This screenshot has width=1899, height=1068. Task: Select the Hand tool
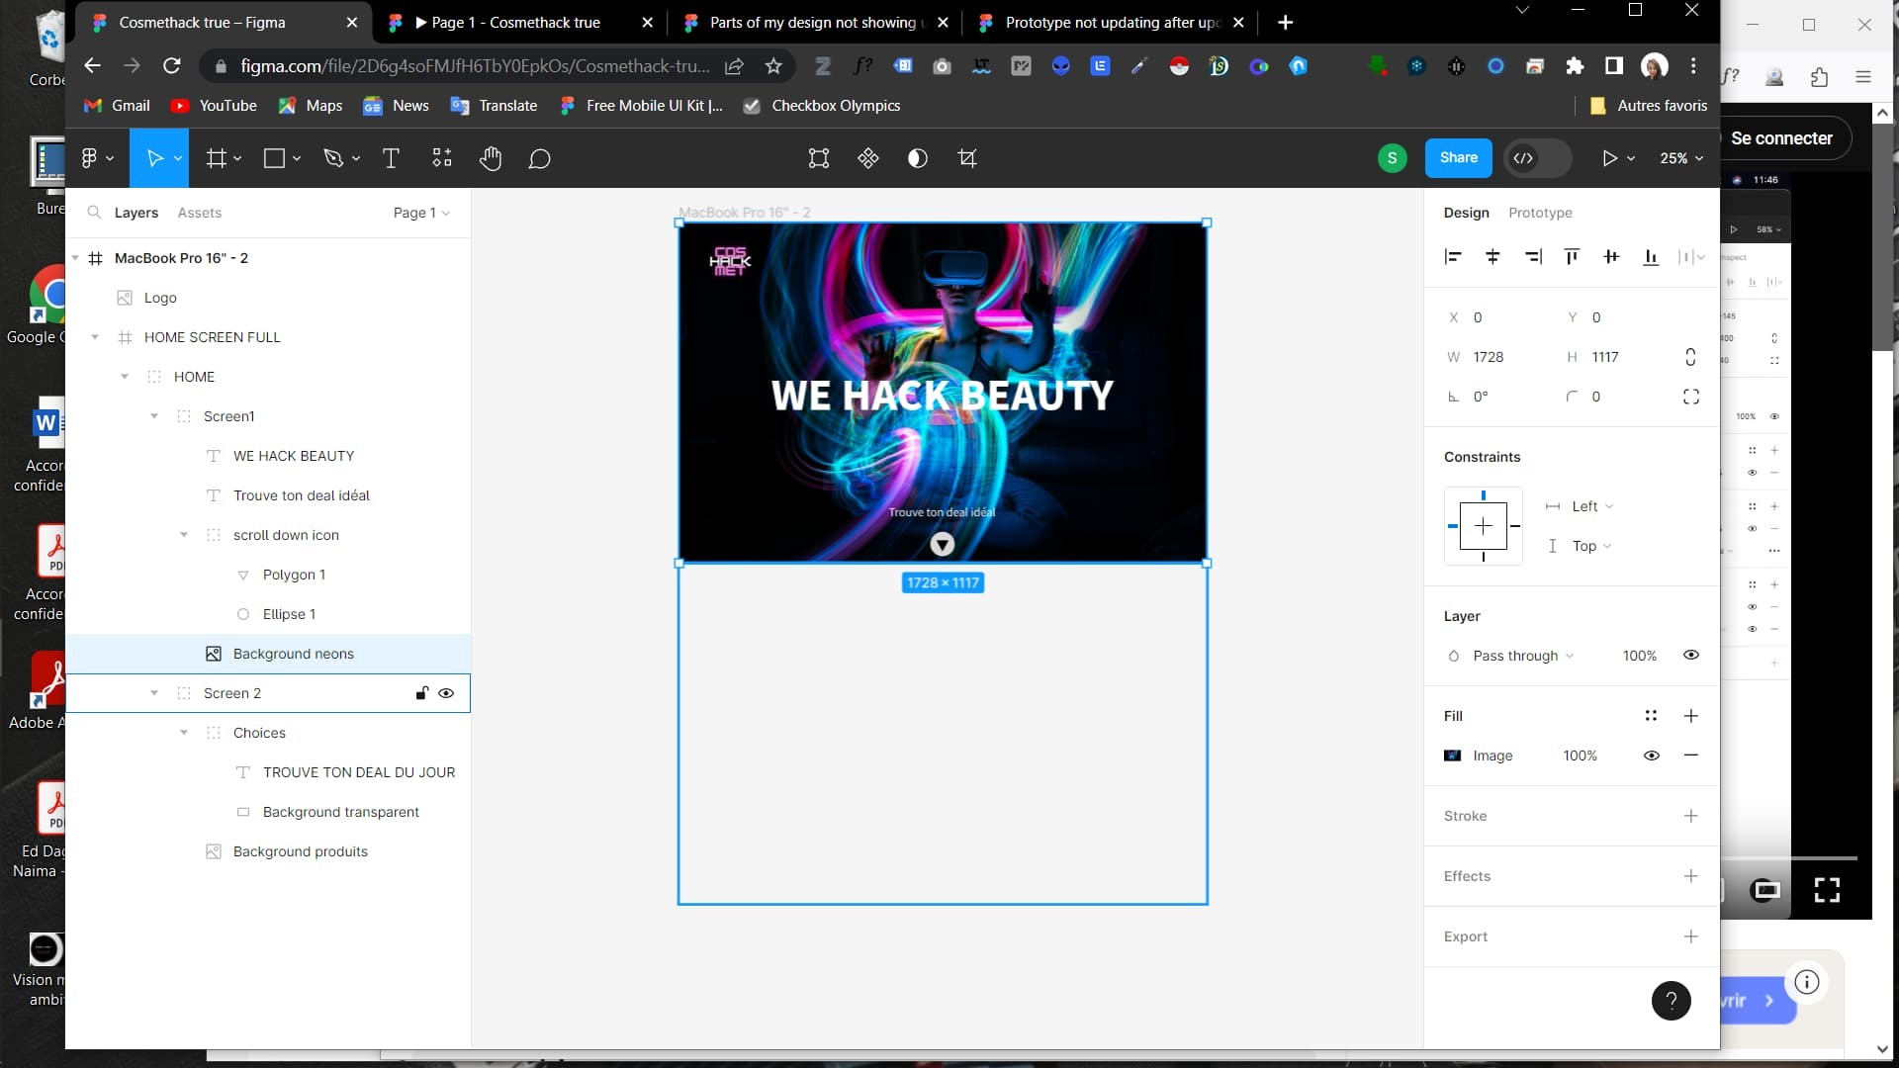pos(491,158)
